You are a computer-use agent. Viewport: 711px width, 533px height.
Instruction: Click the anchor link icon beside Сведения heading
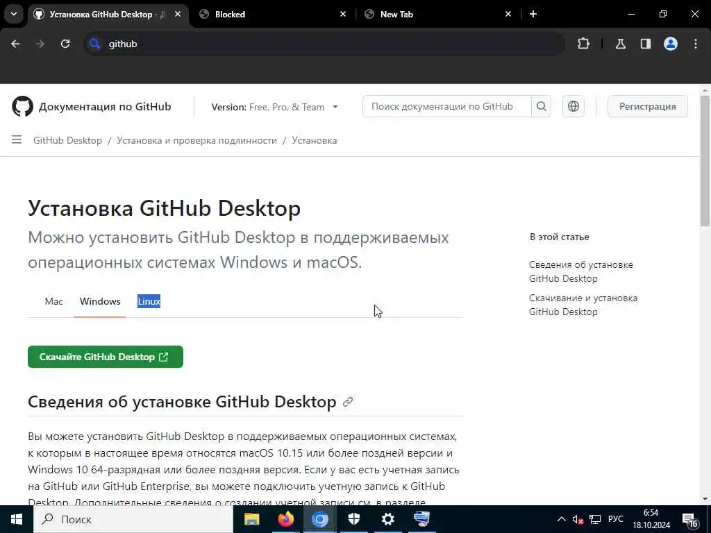(348, 402)
